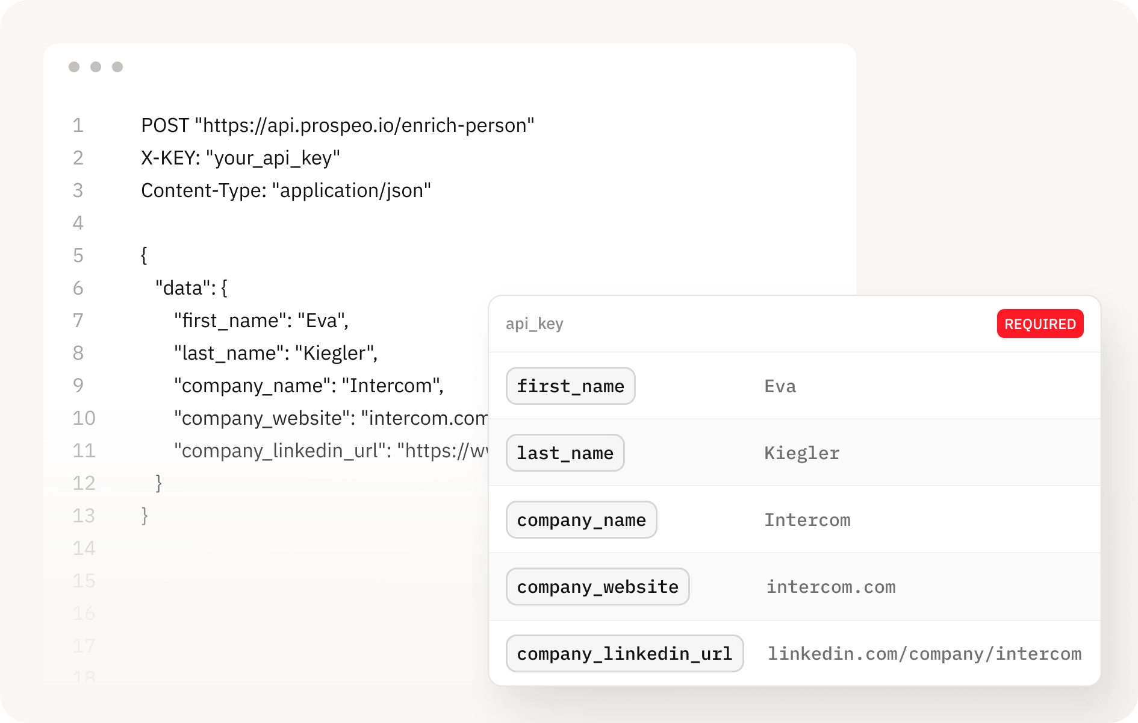
Task: Click the X-KEY header code line
Action: [240, 158]
